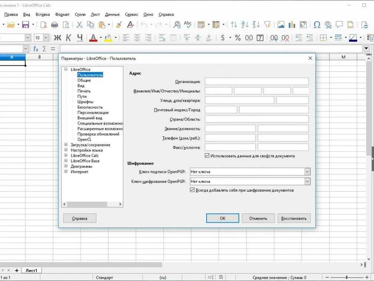Expand 'Диаграммы' tree node
This screenshot has width=374, height=281.
click(x=66, y=166)
